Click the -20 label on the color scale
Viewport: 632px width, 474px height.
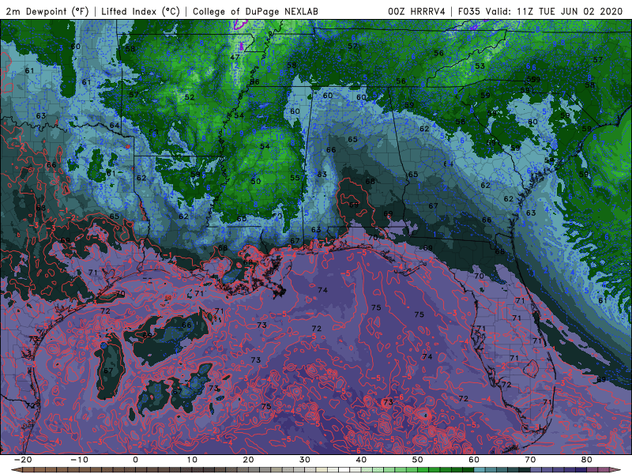coord(23,460)
